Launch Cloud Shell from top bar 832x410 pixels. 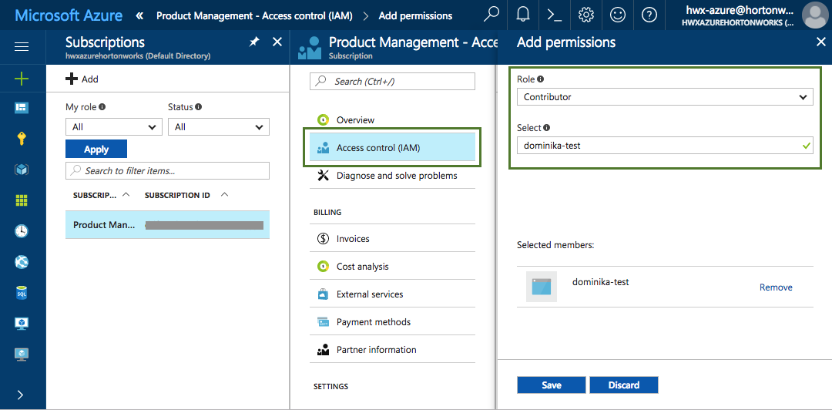(554, 15)
